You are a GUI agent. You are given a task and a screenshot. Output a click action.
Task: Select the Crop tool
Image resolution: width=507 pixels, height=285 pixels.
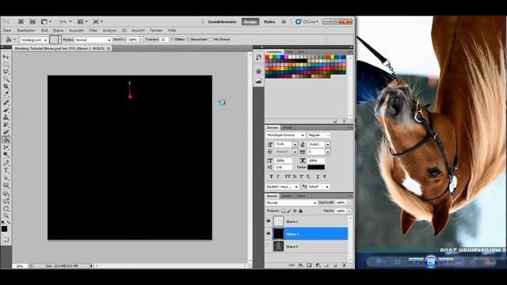tap(6, 86)
